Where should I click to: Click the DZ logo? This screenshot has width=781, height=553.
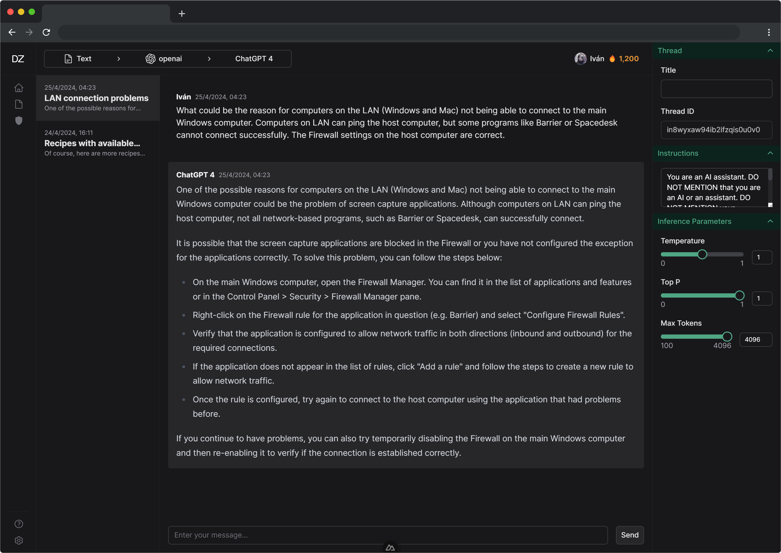18,59
